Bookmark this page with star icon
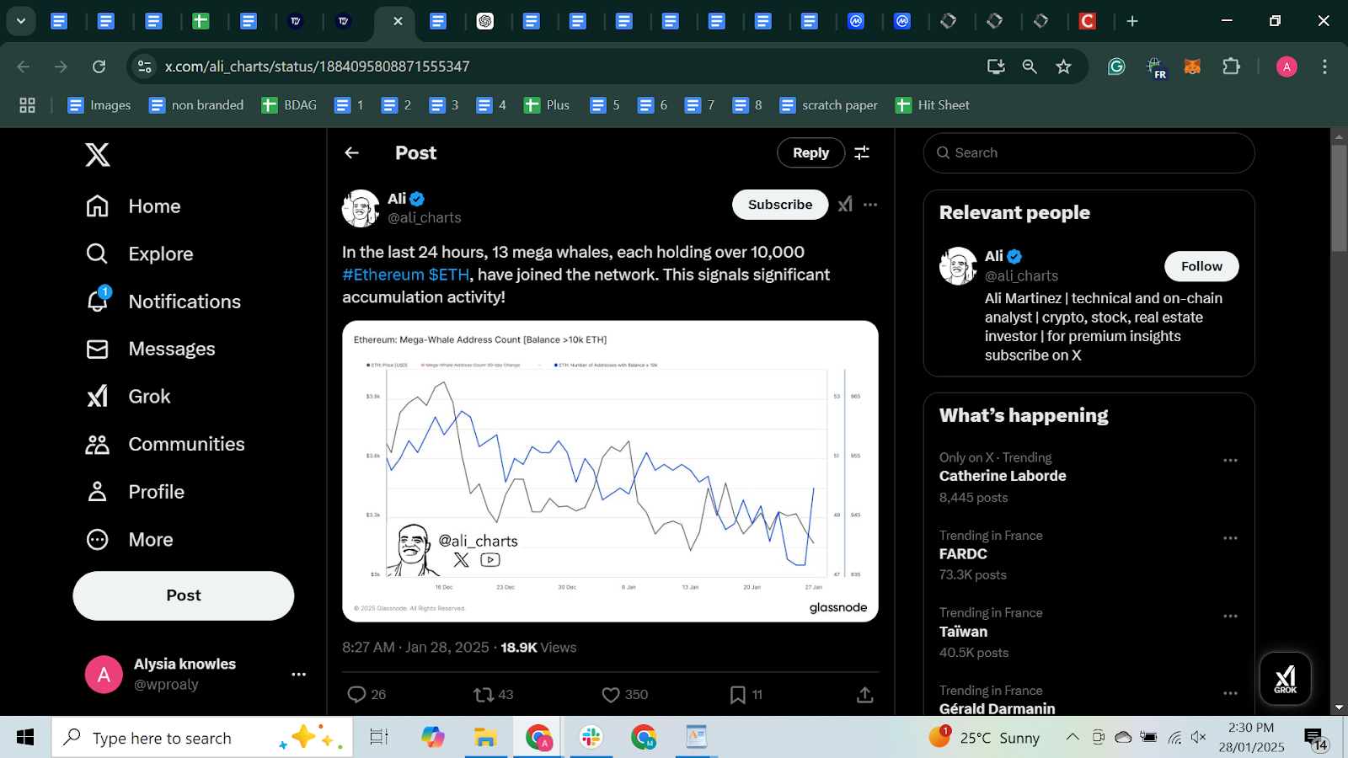 coord(1063,67)
